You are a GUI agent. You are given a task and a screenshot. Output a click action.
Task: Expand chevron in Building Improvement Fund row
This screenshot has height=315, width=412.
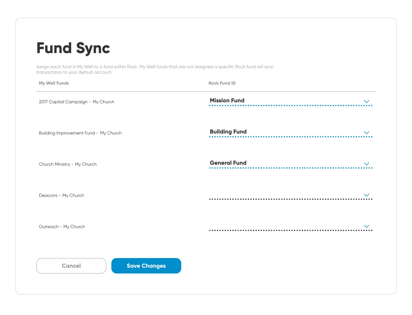pos(366,133)
